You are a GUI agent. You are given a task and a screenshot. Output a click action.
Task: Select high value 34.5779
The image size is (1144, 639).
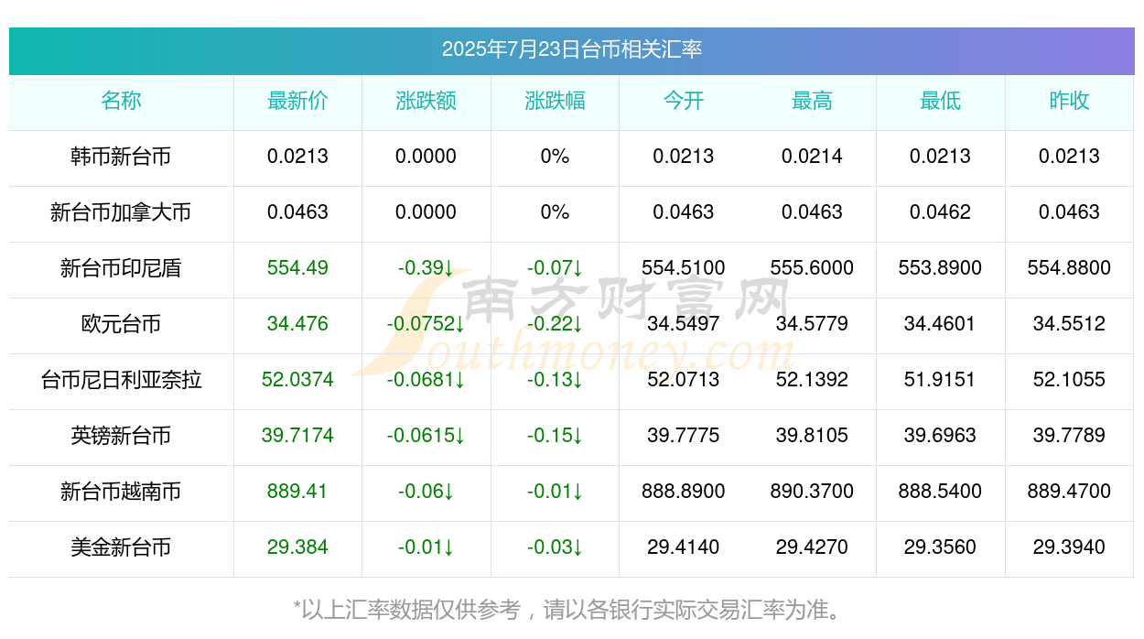812,324
